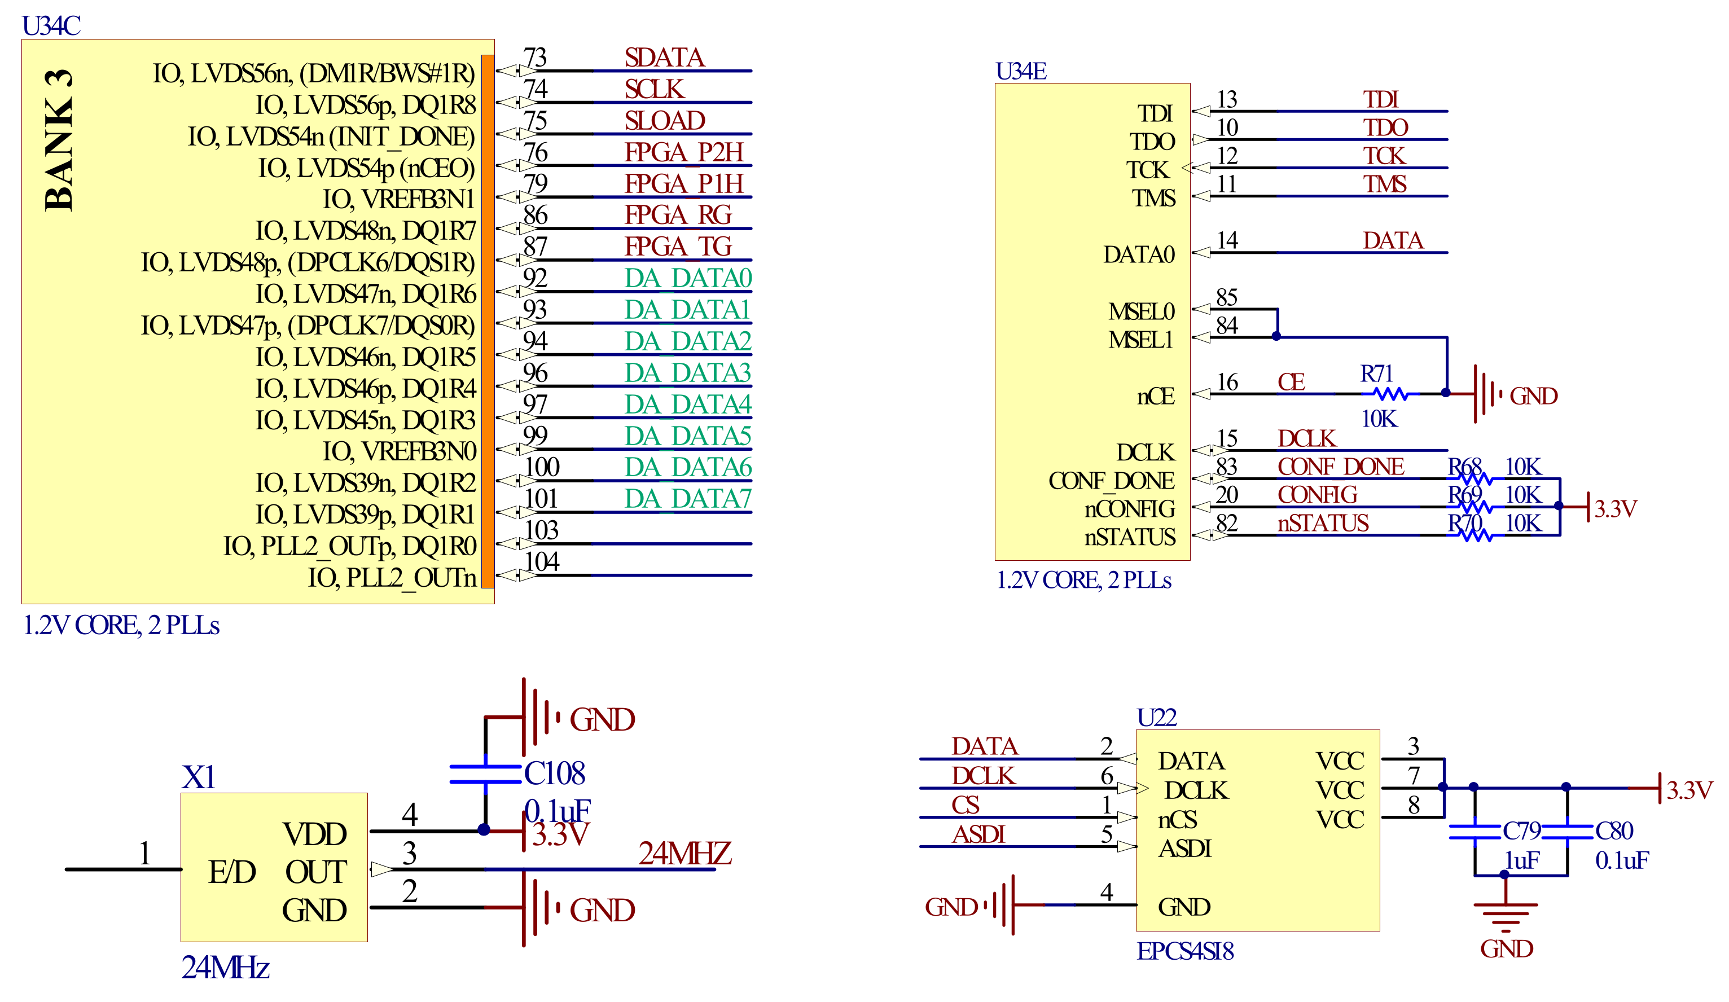The height and width of the screenshot is (1002, 1729).
Task: Select the BANK 3 label
Action: (59, 140)
